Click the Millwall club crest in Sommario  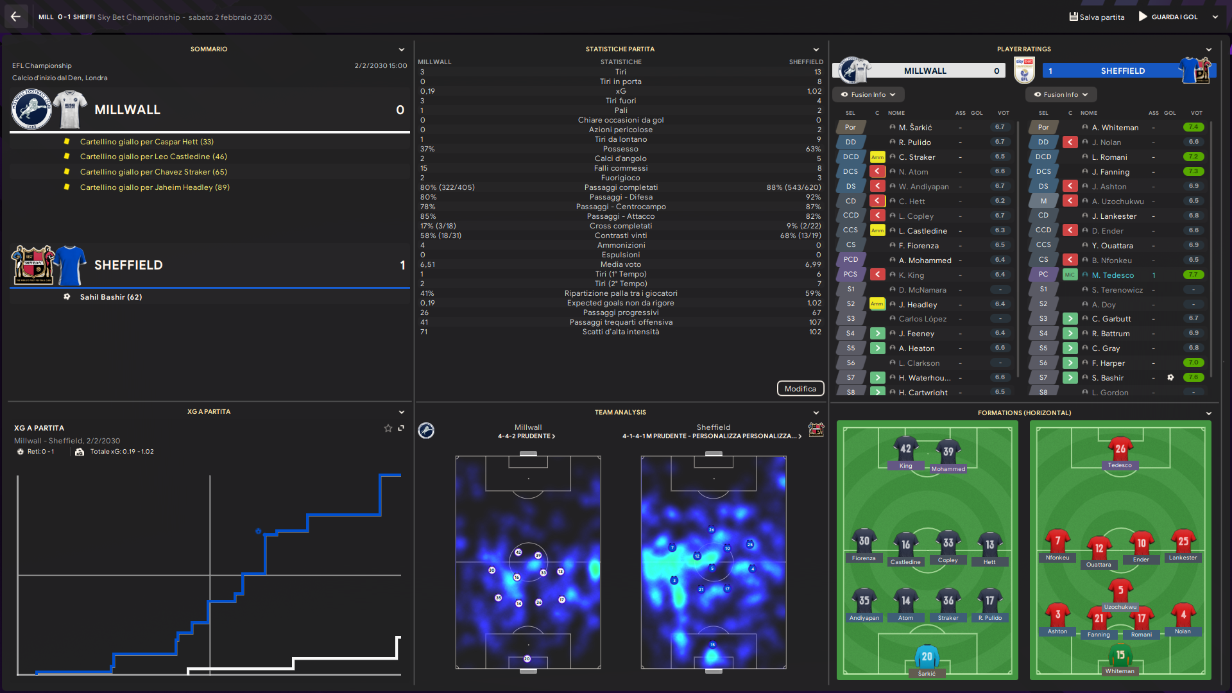31,109
